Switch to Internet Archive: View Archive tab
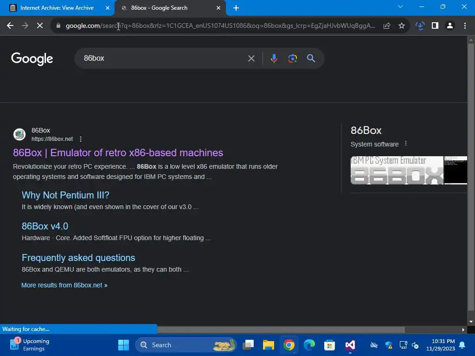This screenshot has height=356, width=475. tap(57, 8)
